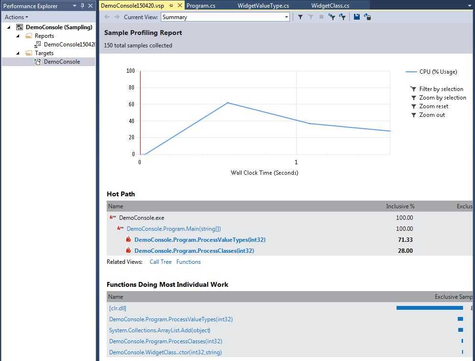Navigate backward with left arrow
475x361 pixels.
click(107, 17)
